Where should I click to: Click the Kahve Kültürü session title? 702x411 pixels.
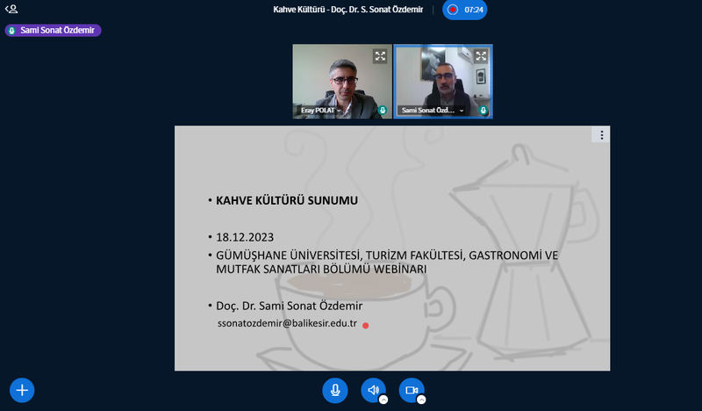tap(347, 10)
